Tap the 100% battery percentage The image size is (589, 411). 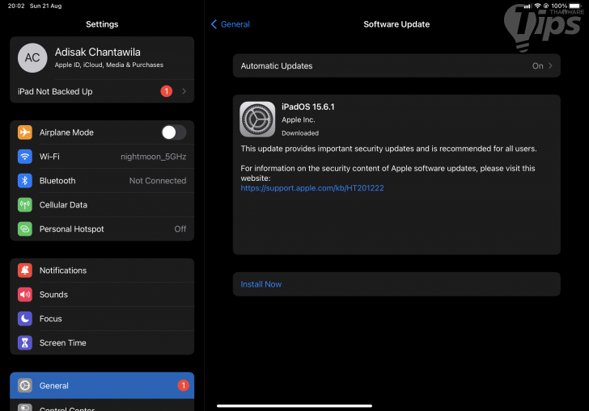[559, 6]
